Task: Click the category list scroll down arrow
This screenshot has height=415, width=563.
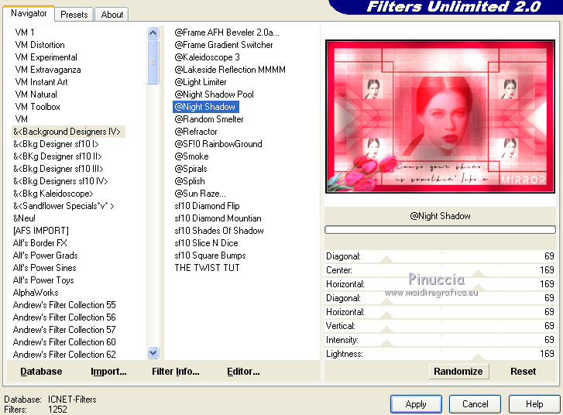Action: (x=153, y=353)
